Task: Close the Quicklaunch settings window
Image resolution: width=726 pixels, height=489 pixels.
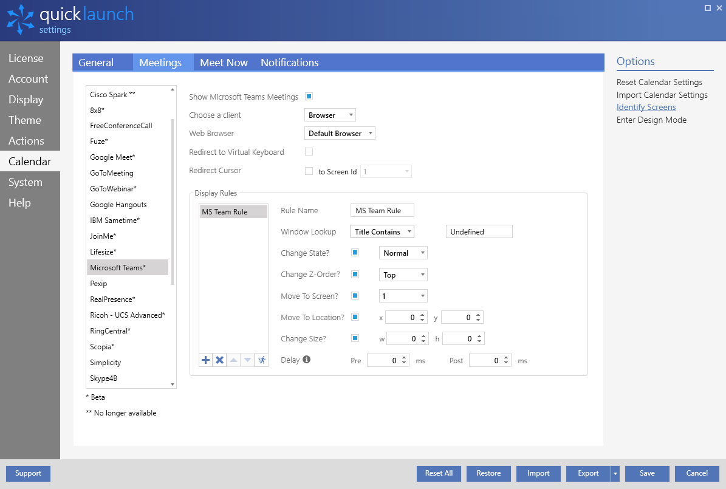Action: pyautogui.click(x=719, y=8)
